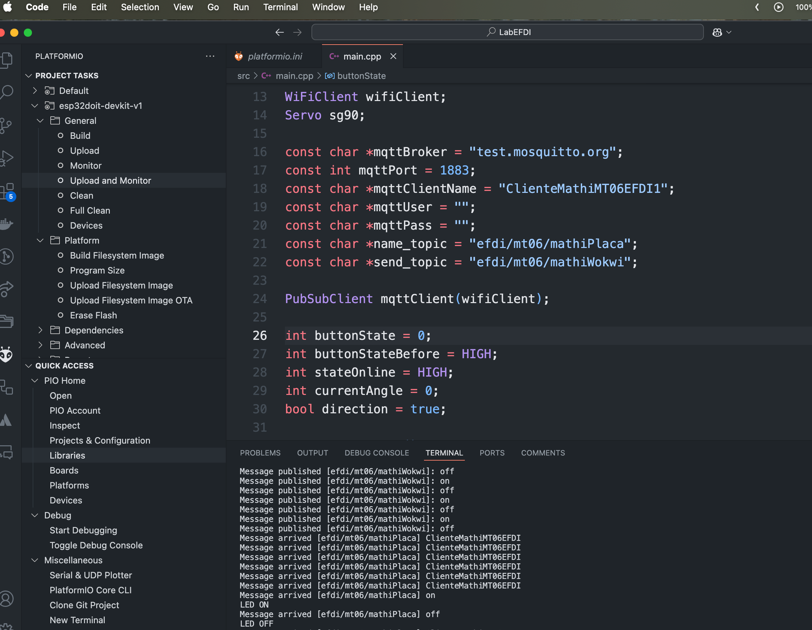Viewport: 812px width, 630px height.
Task: Go forward with the right arrow
Action: pyautogui.click(x=297, y=32)
